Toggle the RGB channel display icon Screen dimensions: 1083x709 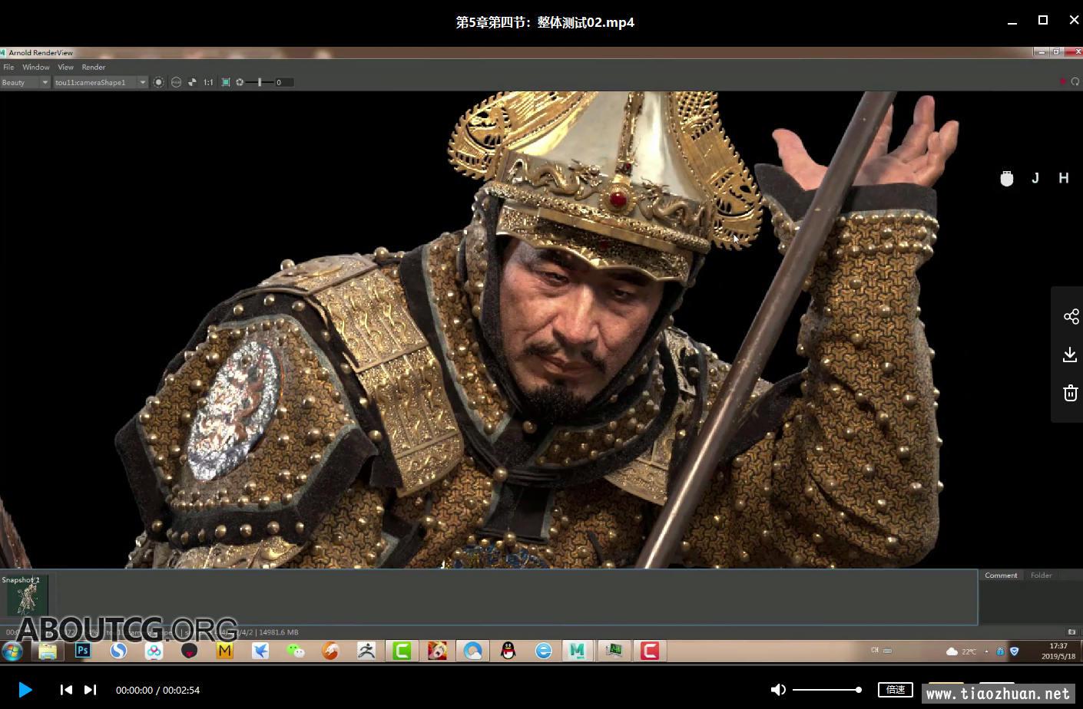176,82
